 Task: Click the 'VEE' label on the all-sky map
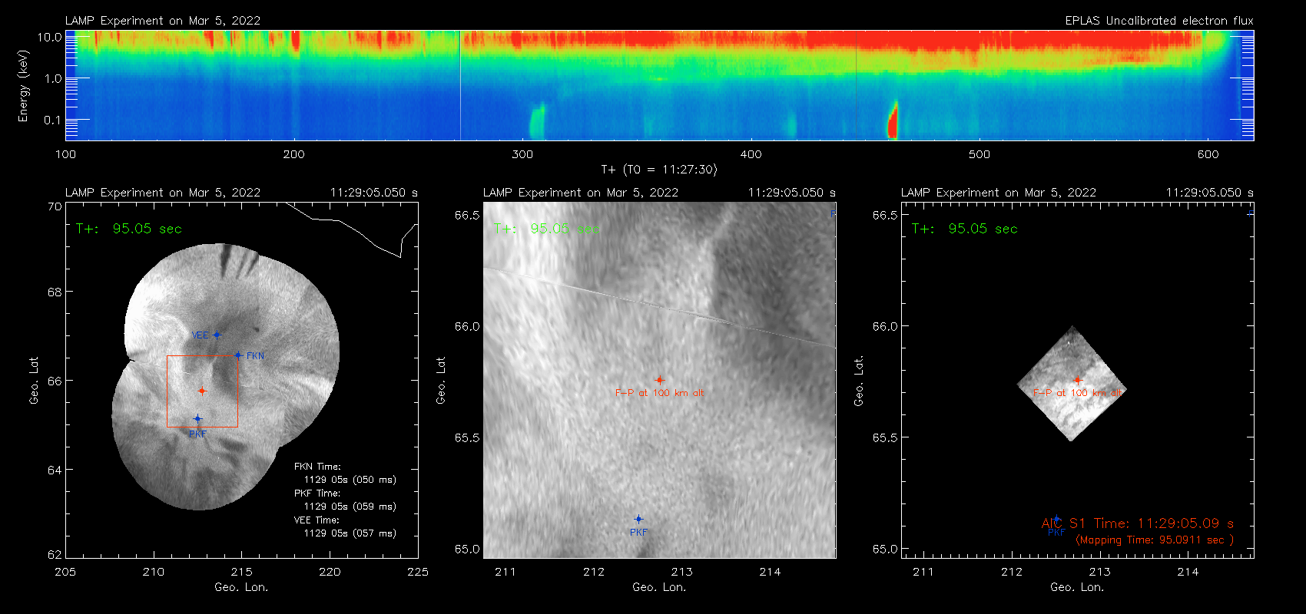[200, 335]
